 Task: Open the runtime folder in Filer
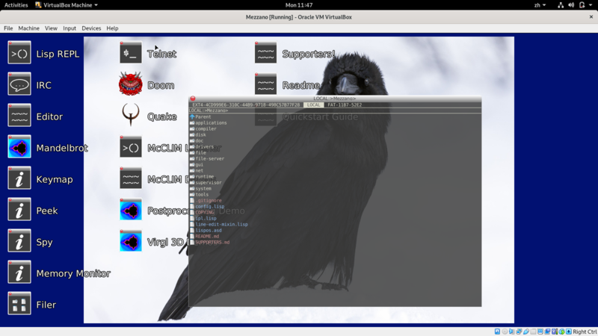(202, 176)
